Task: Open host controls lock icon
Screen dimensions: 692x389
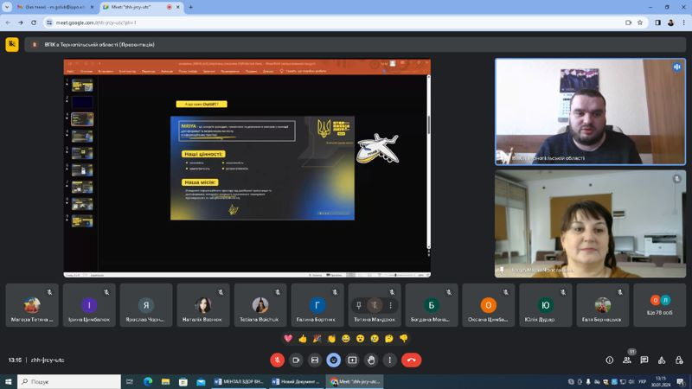Action: [x=679, y=360]
